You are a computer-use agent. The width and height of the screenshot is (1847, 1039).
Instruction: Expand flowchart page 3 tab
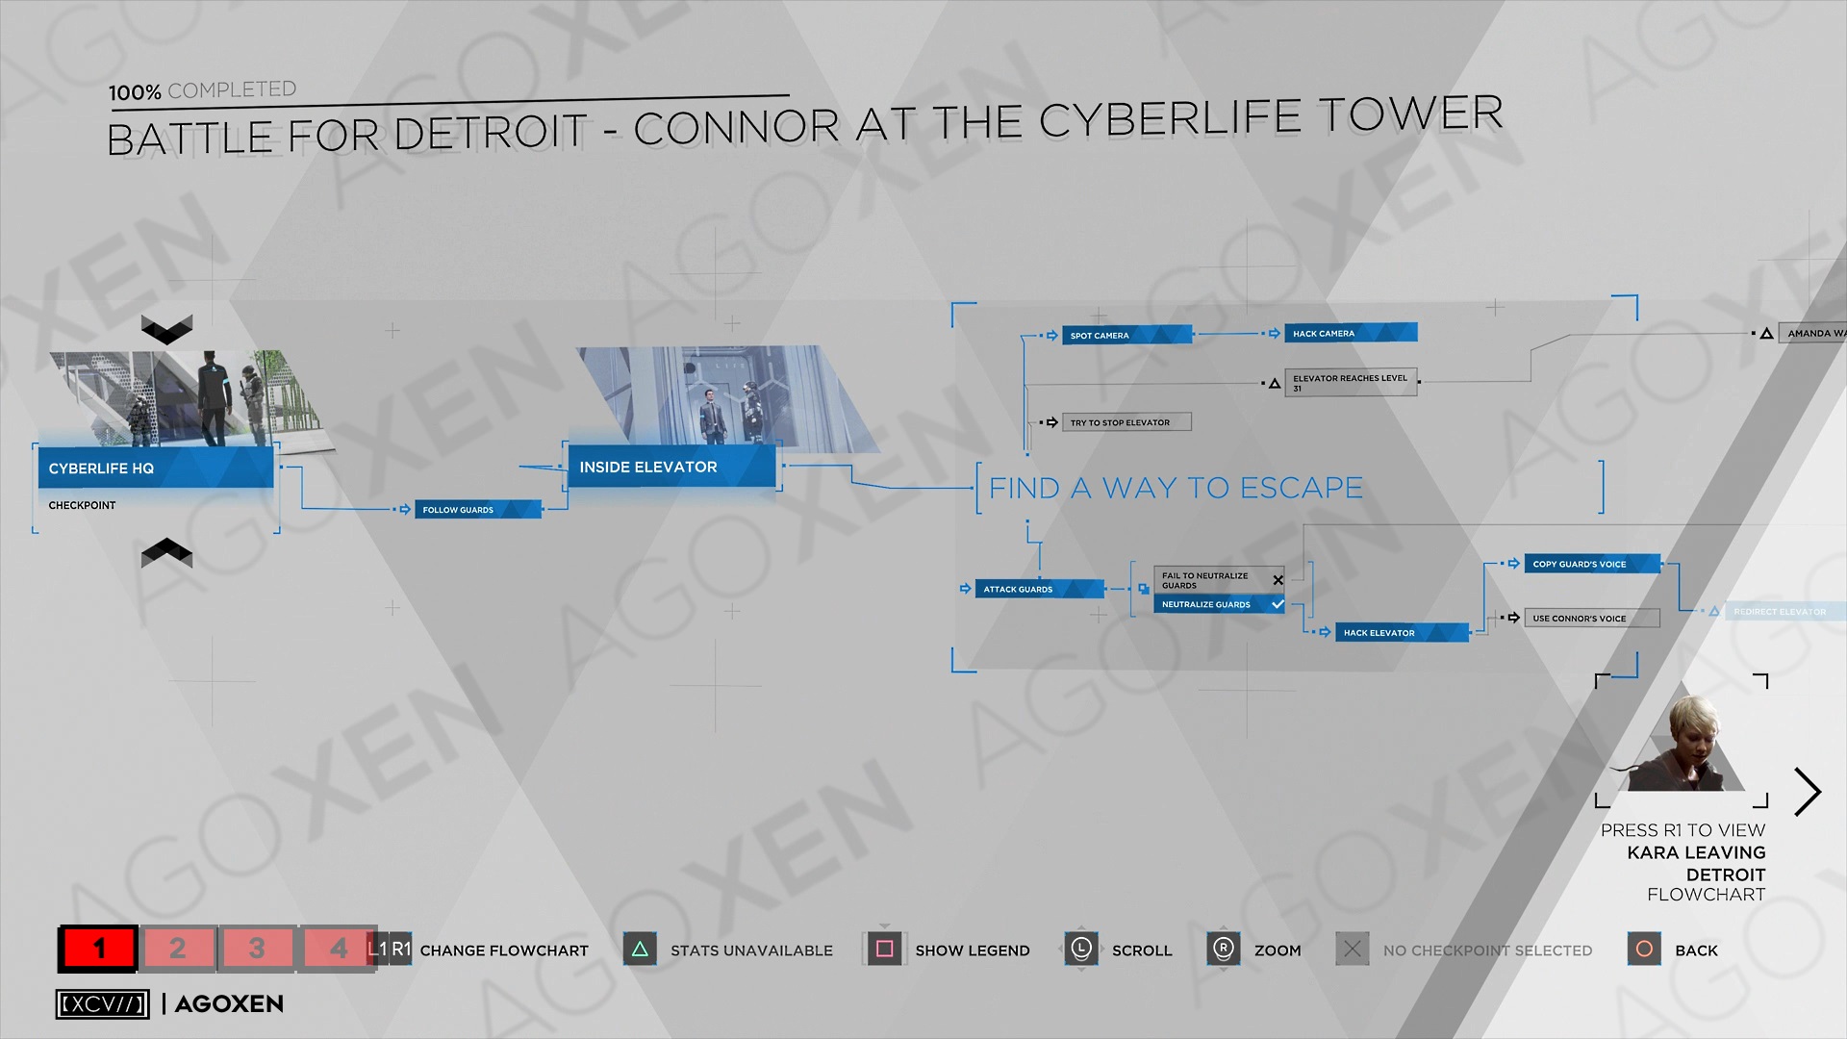[259, 948]
